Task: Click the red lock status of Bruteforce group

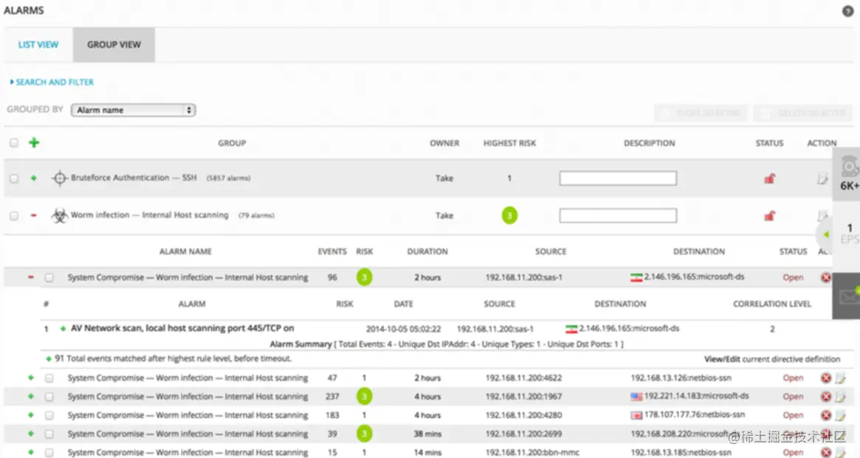Action: point(770,178)
